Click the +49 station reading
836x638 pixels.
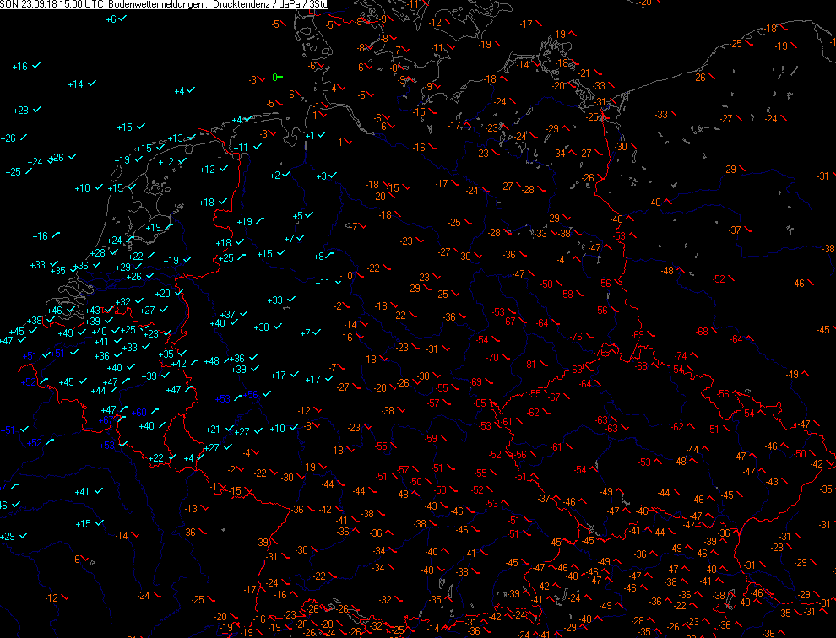coord(66,333)
